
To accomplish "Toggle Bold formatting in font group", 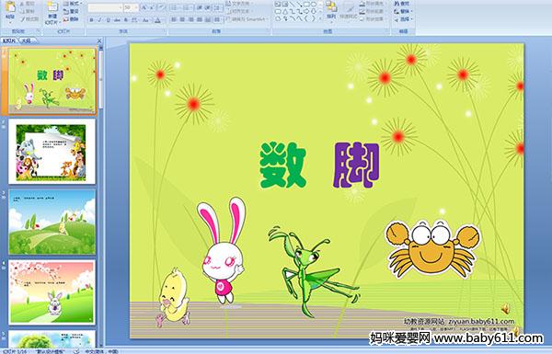I will (91, 20).
